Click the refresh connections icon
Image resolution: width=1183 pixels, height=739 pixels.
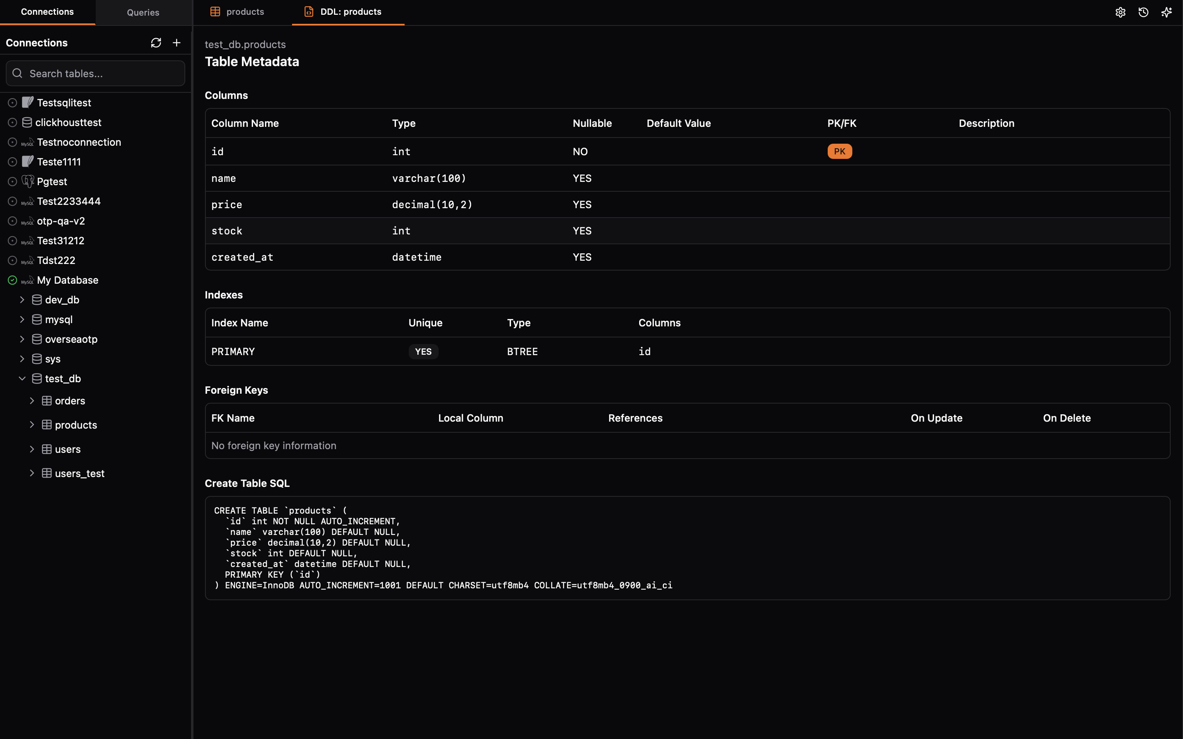156,43
